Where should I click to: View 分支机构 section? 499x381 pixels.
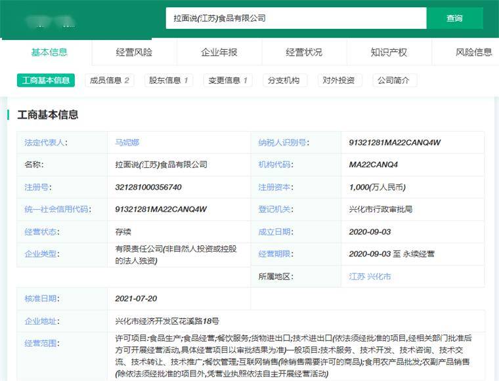point(285,81)
